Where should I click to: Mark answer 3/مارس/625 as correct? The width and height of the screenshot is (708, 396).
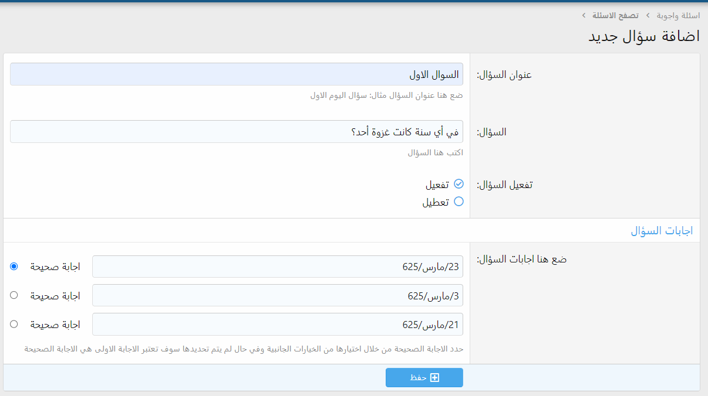pos(14,295)
